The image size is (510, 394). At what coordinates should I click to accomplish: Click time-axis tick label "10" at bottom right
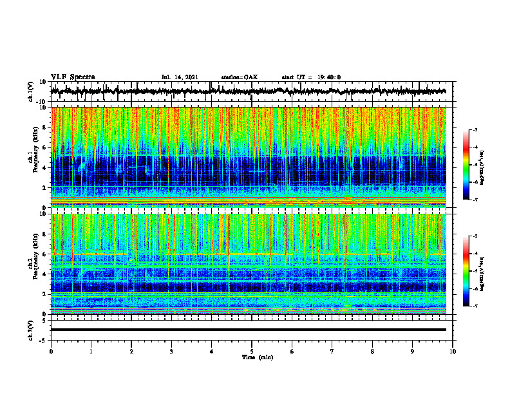coord(453,352)
